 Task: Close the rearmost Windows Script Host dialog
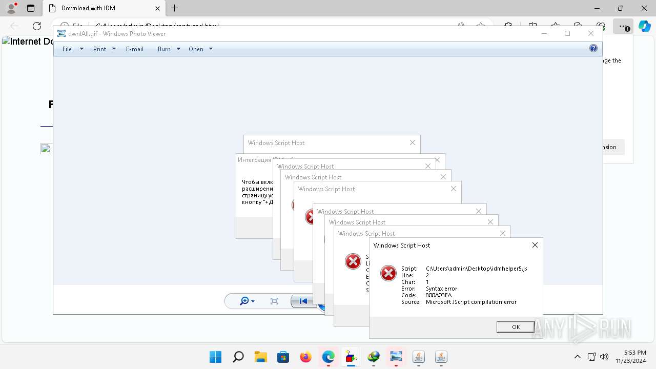tap(413, 142)
